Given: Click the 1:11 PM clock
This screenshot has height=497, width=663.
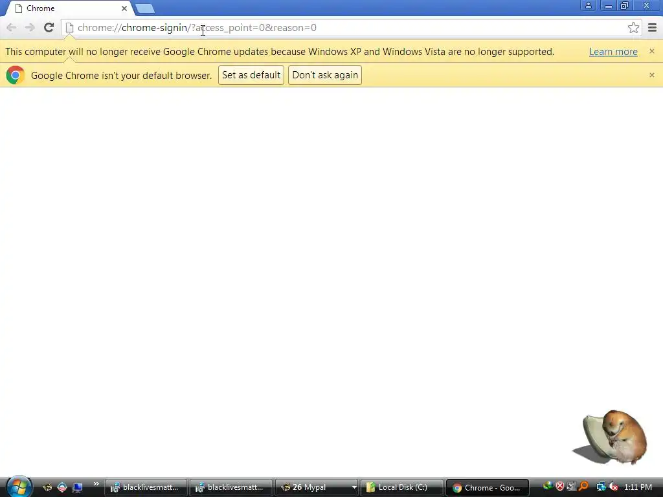Looking at the screenshot, I should tap(638, 487).
